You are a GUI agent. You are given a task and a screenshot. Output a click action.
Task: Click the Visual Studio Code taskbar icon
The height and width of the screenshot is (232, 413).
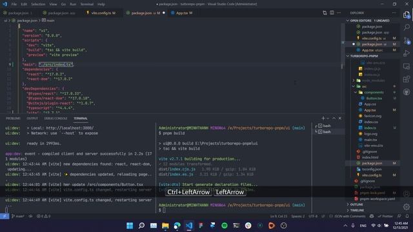point(189,226)
